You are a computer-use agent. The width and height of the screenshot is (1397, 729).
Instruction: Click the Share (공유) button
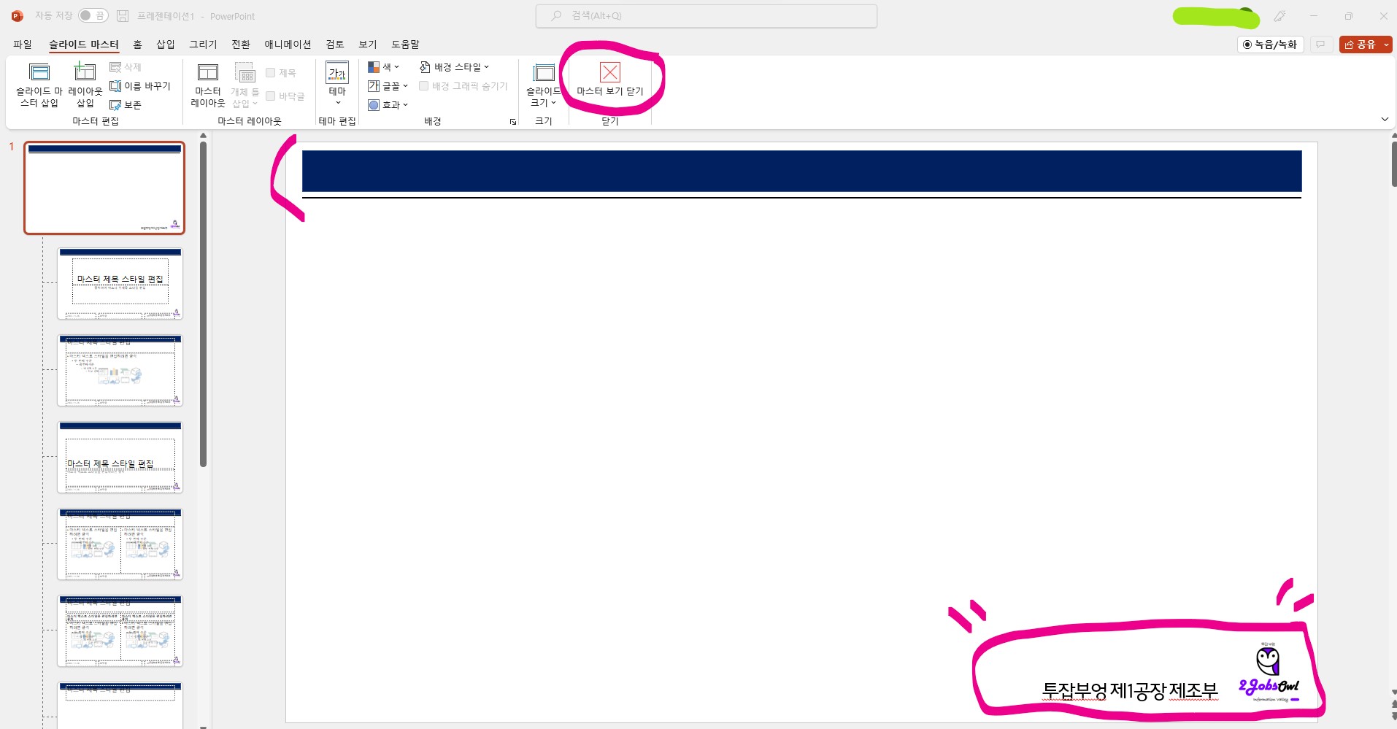coord(1360,45)
